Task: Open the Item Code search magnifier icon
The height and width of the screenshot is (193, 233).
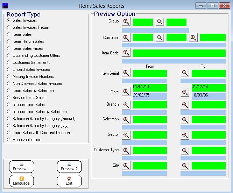Action: pyautogui.click(x=126, y=53)
